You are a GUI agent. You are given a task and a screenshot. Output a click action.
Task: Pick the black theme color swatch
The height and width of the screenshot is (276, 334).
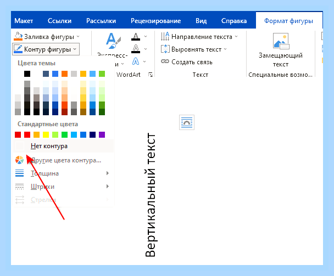[x=27, y=74]
